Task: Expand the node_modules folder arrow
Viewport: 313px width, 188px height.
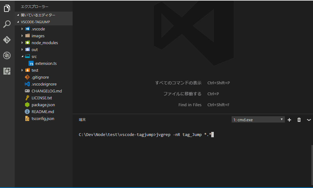Action: (x=22, y=43)
